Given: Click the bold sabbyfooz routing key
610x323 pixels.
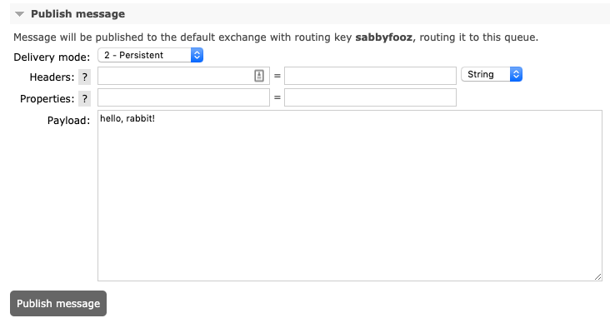Looking at the screenshot, I should click(384, 37).
